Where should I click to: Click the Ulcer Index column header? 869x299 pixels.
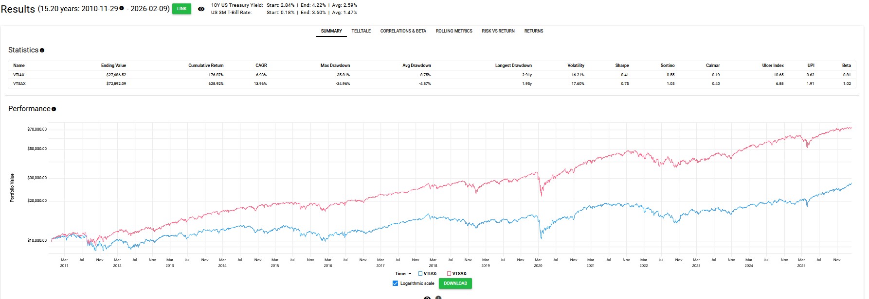773,66
